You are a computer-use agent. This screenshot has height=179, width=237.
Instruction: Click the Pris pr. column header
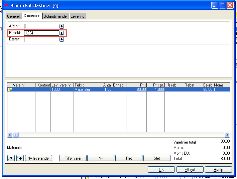click(155, 85)
